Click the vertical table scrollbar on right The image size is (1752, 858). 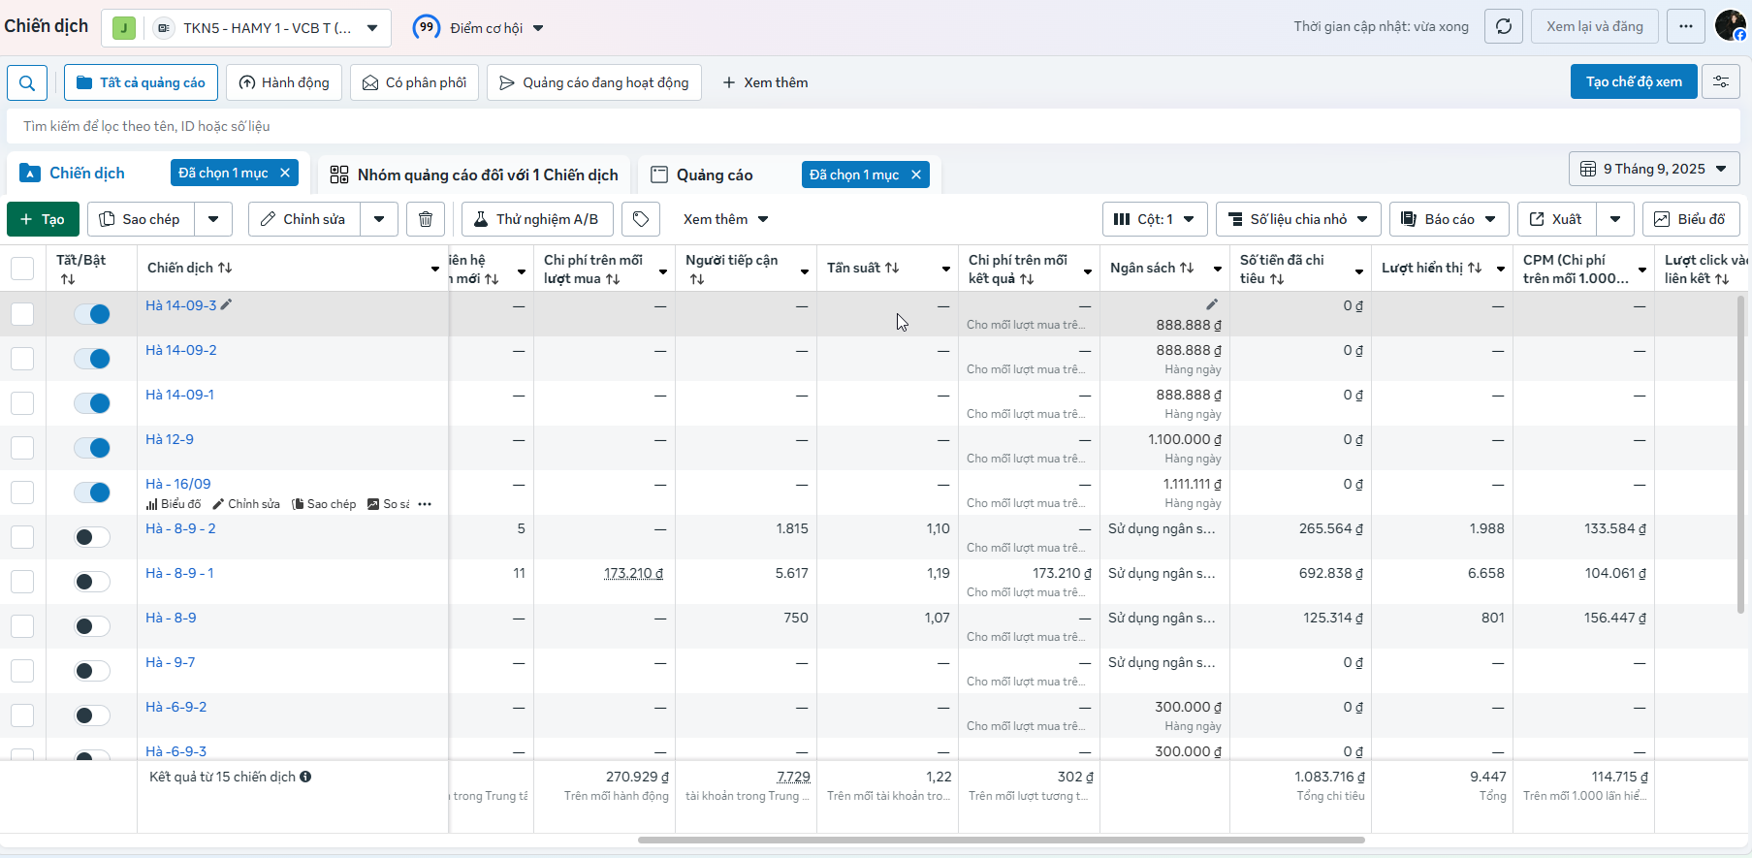pyautogui.click(x=1740, y=456)
